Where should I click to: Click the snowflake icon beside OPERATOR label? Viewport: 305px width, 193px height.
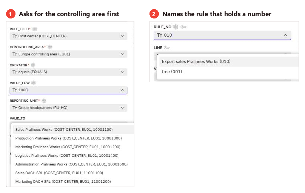point(33,65)
